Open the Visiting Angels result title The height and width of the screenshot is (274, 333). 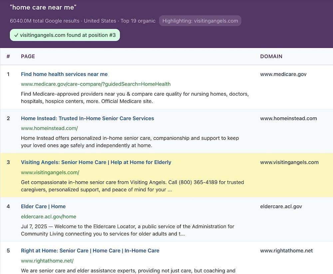(x=96, y=162)
